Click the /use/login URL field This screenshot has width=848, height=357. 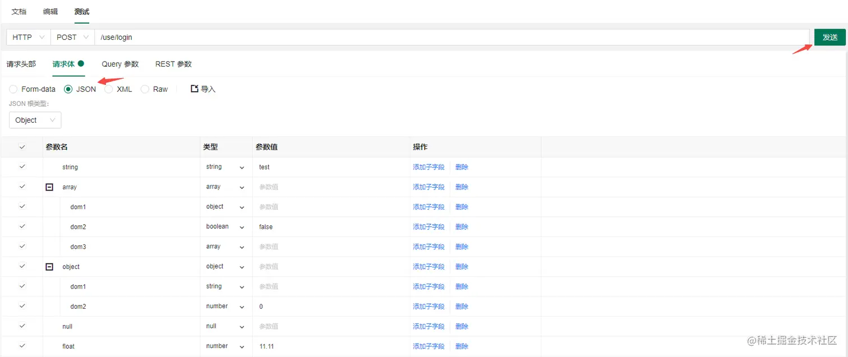(x=452, y=37)
